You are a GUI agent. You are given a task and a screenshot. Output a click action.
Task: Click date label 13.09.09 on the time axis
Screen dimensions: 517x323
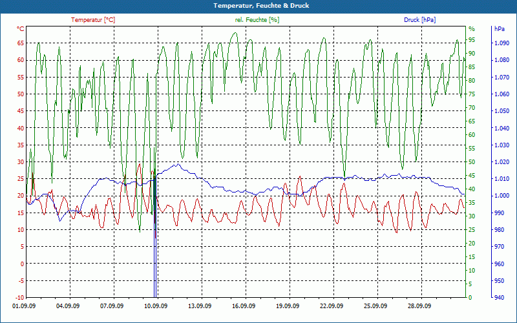(200, 306)
